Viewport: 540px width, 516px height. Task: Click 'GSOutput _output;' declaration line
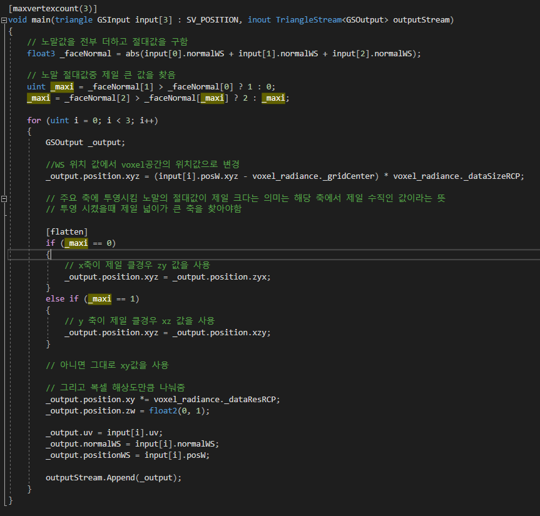85,143
